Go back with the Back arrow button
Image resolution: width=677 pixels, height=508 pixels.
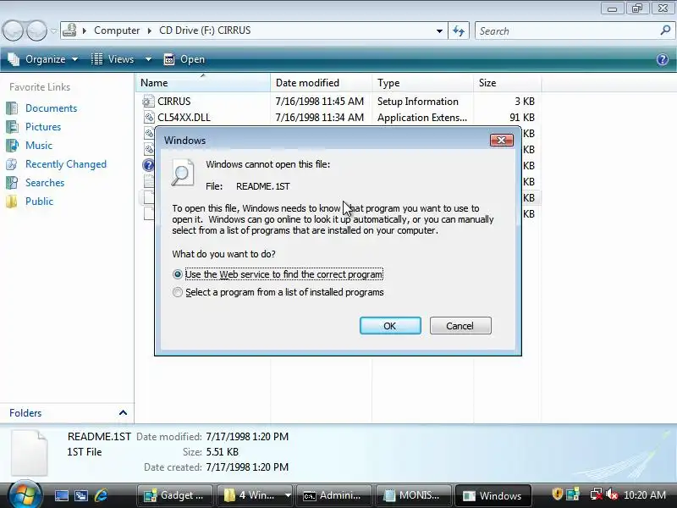14,30
